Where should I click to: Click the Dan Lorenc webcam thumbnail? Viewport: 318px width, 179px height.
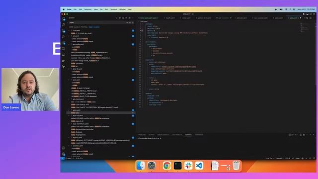(x=30, y=89)
